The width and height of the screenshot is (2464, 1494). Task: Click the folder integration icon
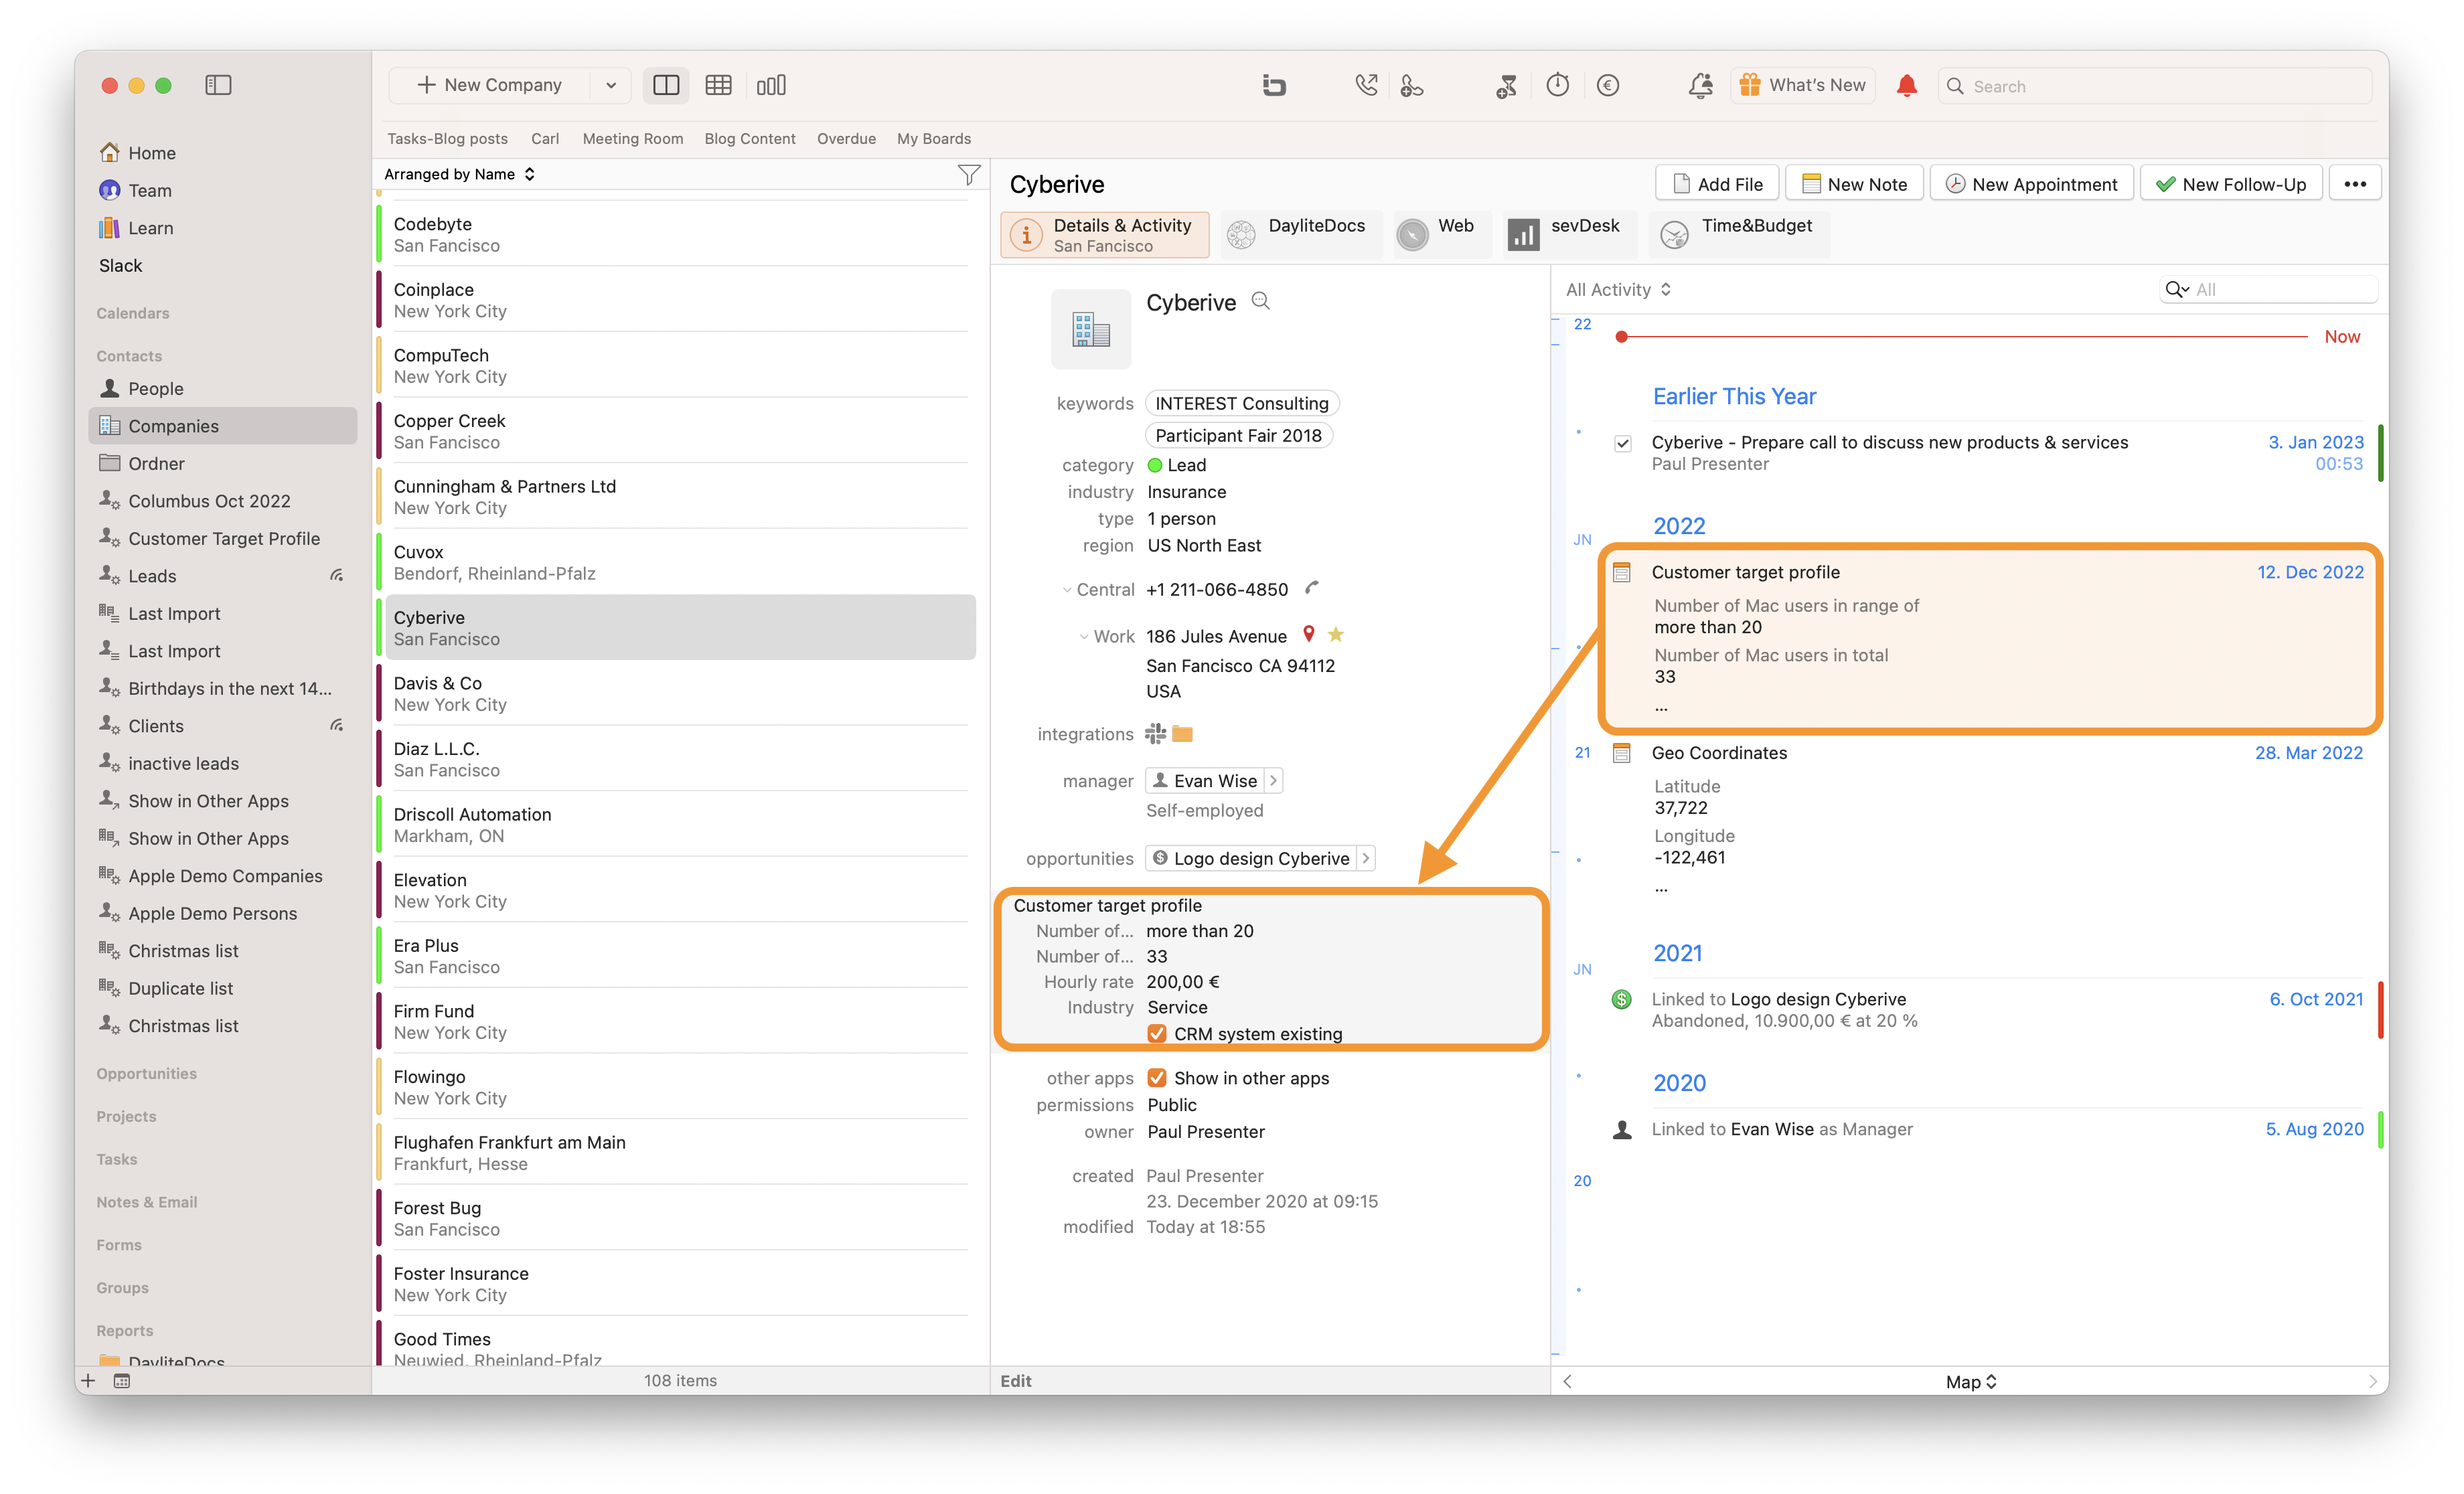coord(1183,734)
